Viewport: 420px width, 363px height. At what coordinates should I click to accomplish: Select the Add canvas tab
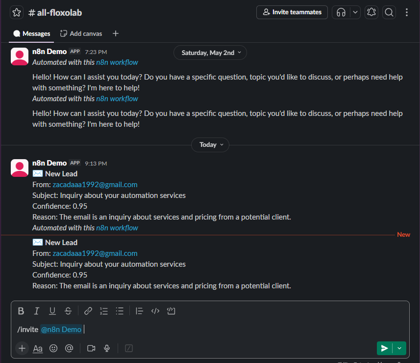(x=81, y=33)
